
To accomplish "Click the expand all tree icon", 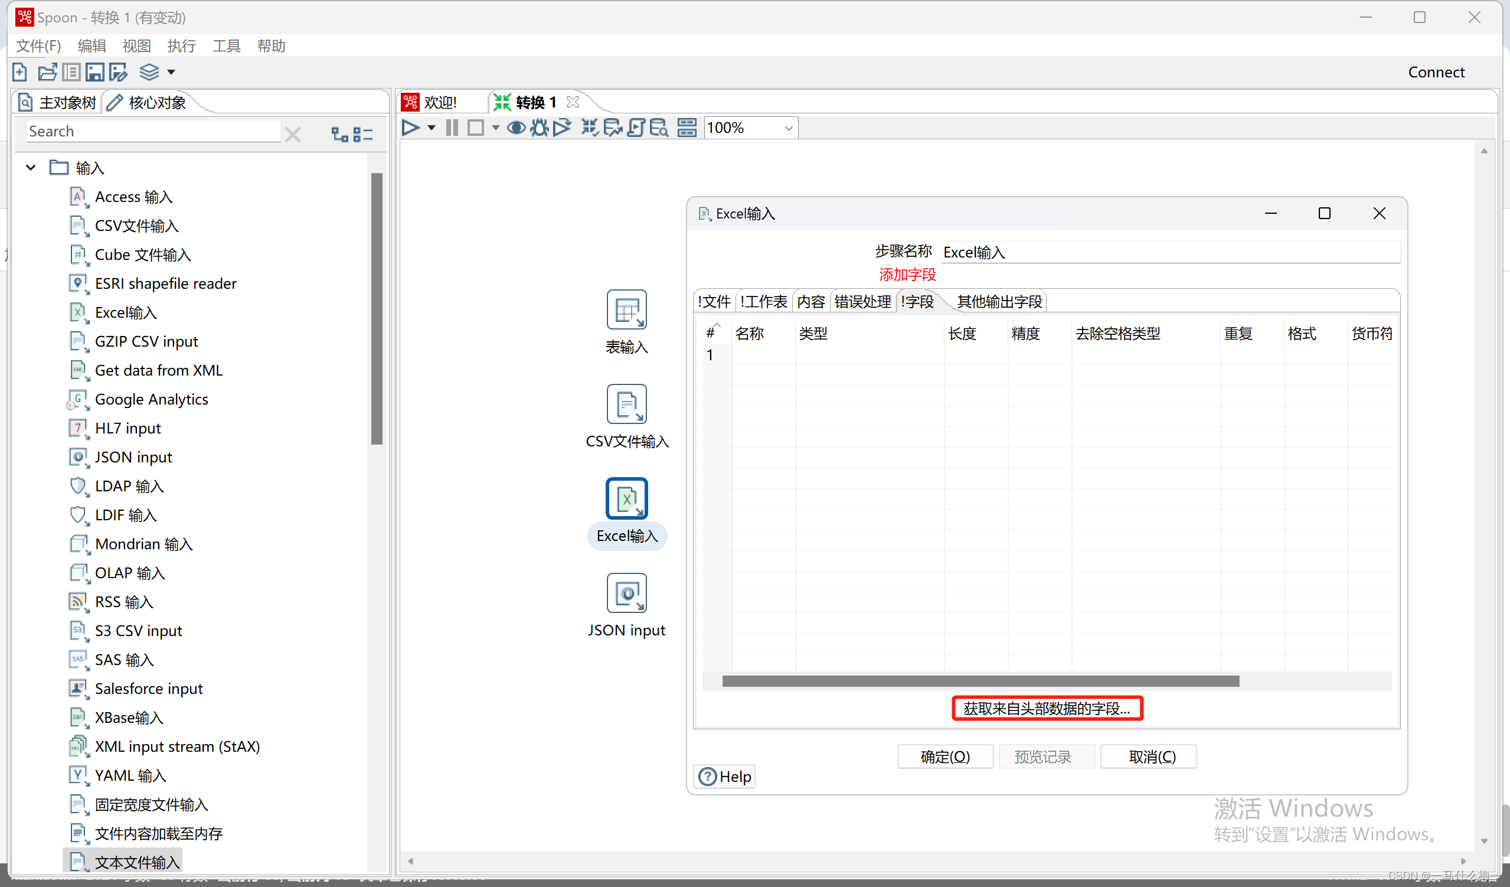I will click(x=340, y=133).
